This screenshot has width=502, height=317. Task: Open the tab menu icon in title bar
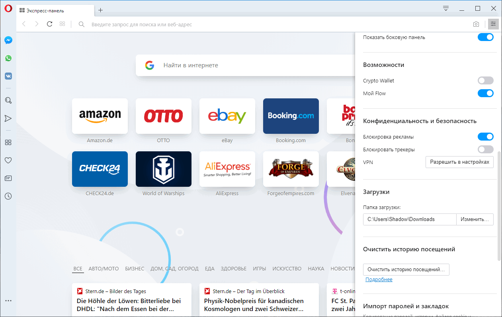pyautogui.click(x=446, y=8)
